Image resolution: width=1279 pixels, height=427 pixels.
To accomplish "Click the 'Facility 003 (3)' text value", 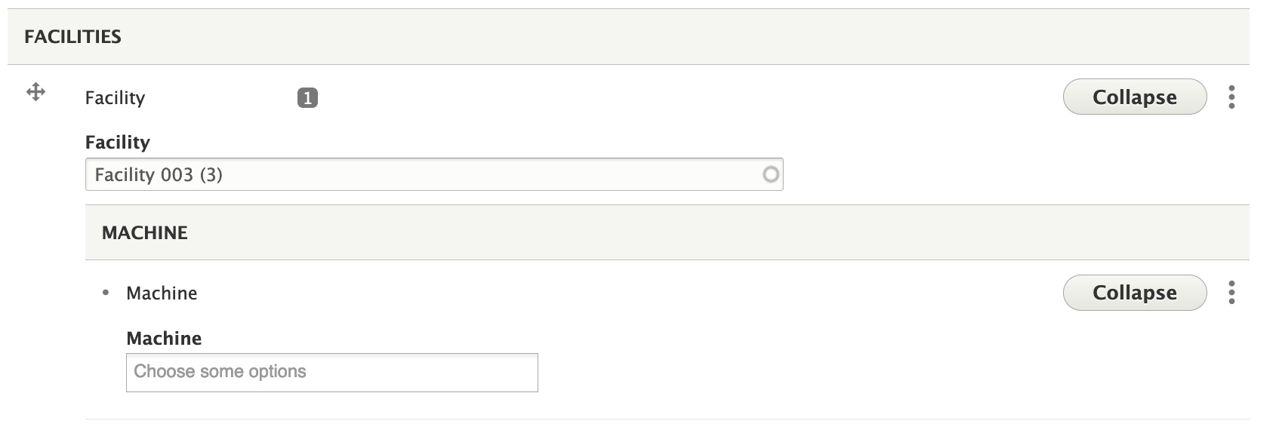I will 159,175.
